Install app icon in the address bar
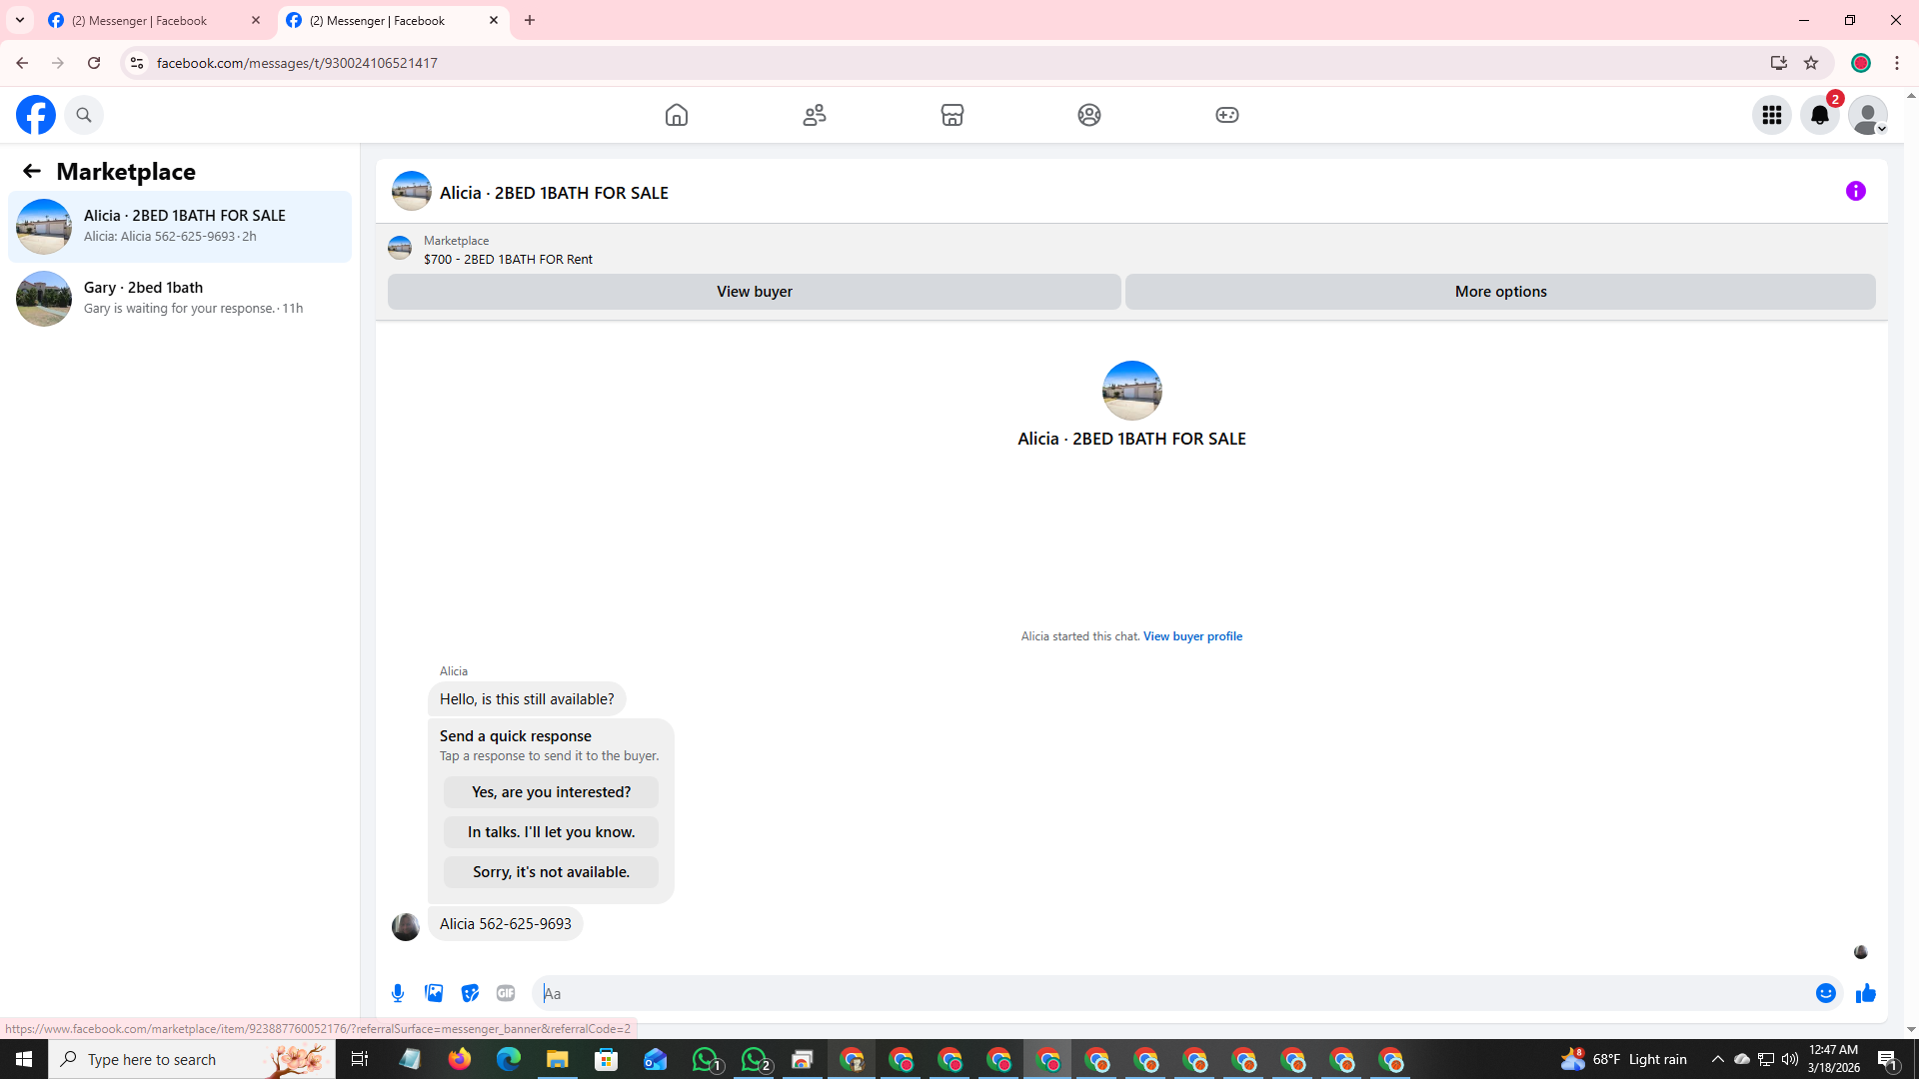Image resolution: width=1919 pixels, height=1079 pixels. pos(1779,63)
